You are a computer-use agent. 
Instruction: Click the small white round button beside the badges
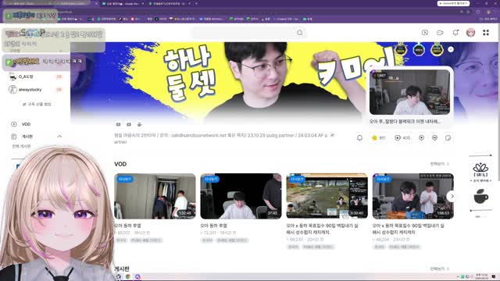click(451, 49)
